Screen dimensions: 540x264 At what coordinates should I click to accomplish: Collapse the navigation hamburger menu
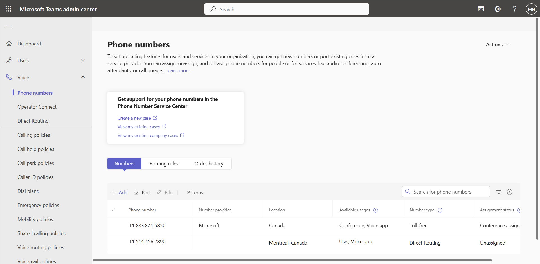(9, 26)
